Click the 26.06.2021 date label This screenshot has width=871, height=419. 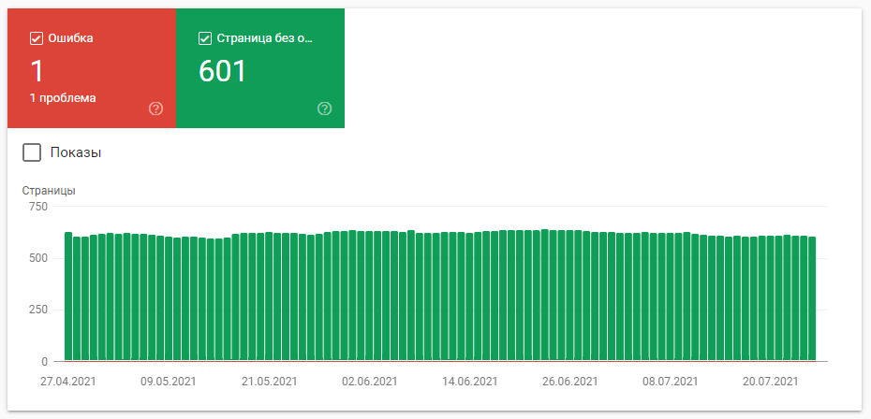pyautogui.click(x=570, y=382)
